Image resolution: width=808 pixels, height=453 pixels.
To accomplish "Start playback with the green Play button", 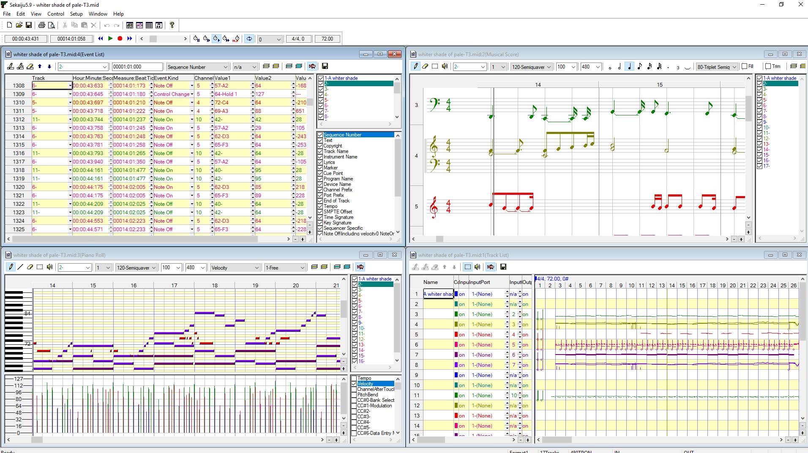I will 110,38.
